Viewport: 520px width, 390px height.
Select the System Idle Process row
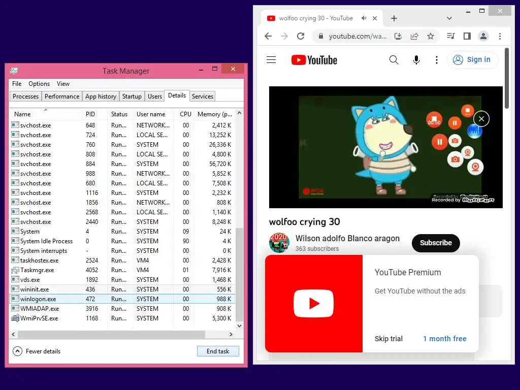tap(123, 241)
